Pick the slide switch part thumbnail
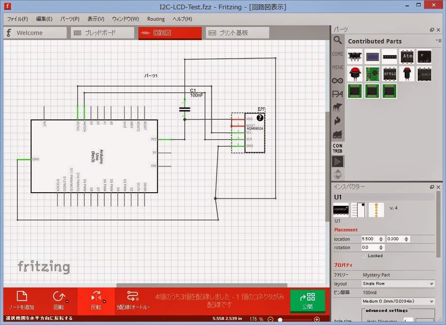446x325 pixels. click(x=355, y=56)
